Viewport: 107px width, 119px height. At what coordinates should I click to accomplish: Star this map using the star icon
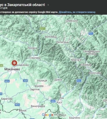(48, 5)
